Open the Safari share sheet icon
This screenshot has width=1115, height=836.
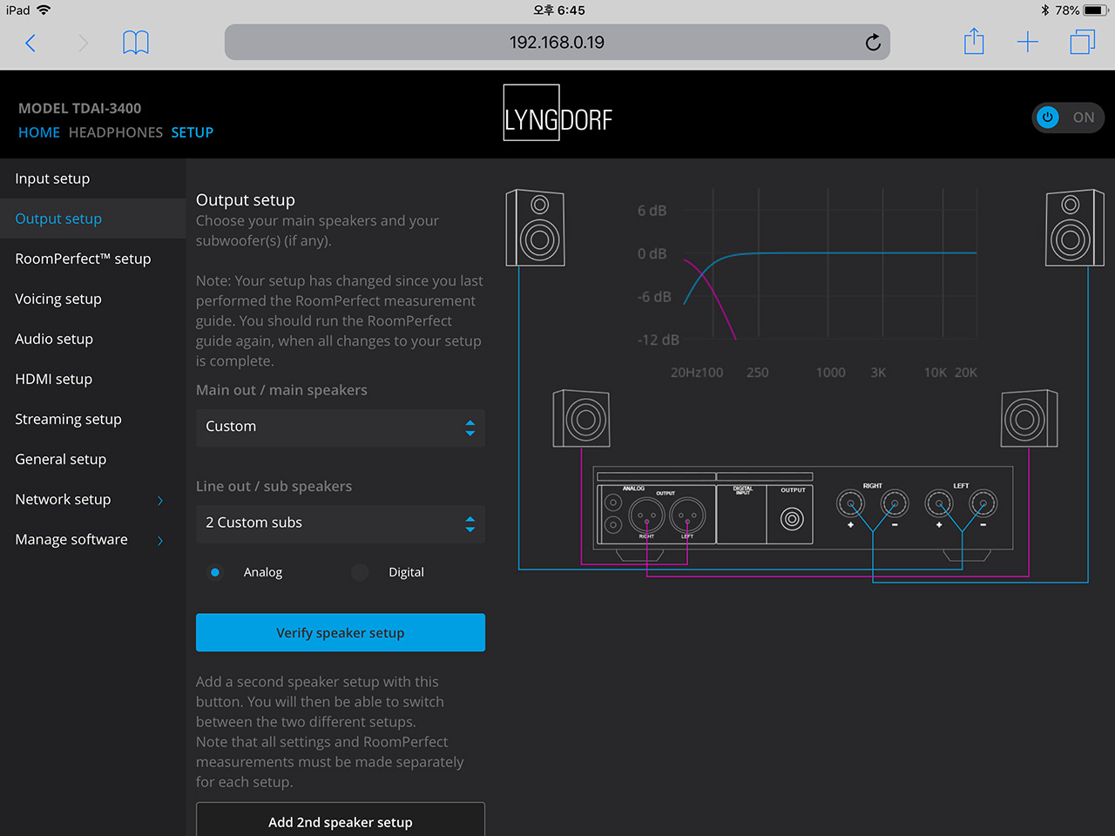974,41
